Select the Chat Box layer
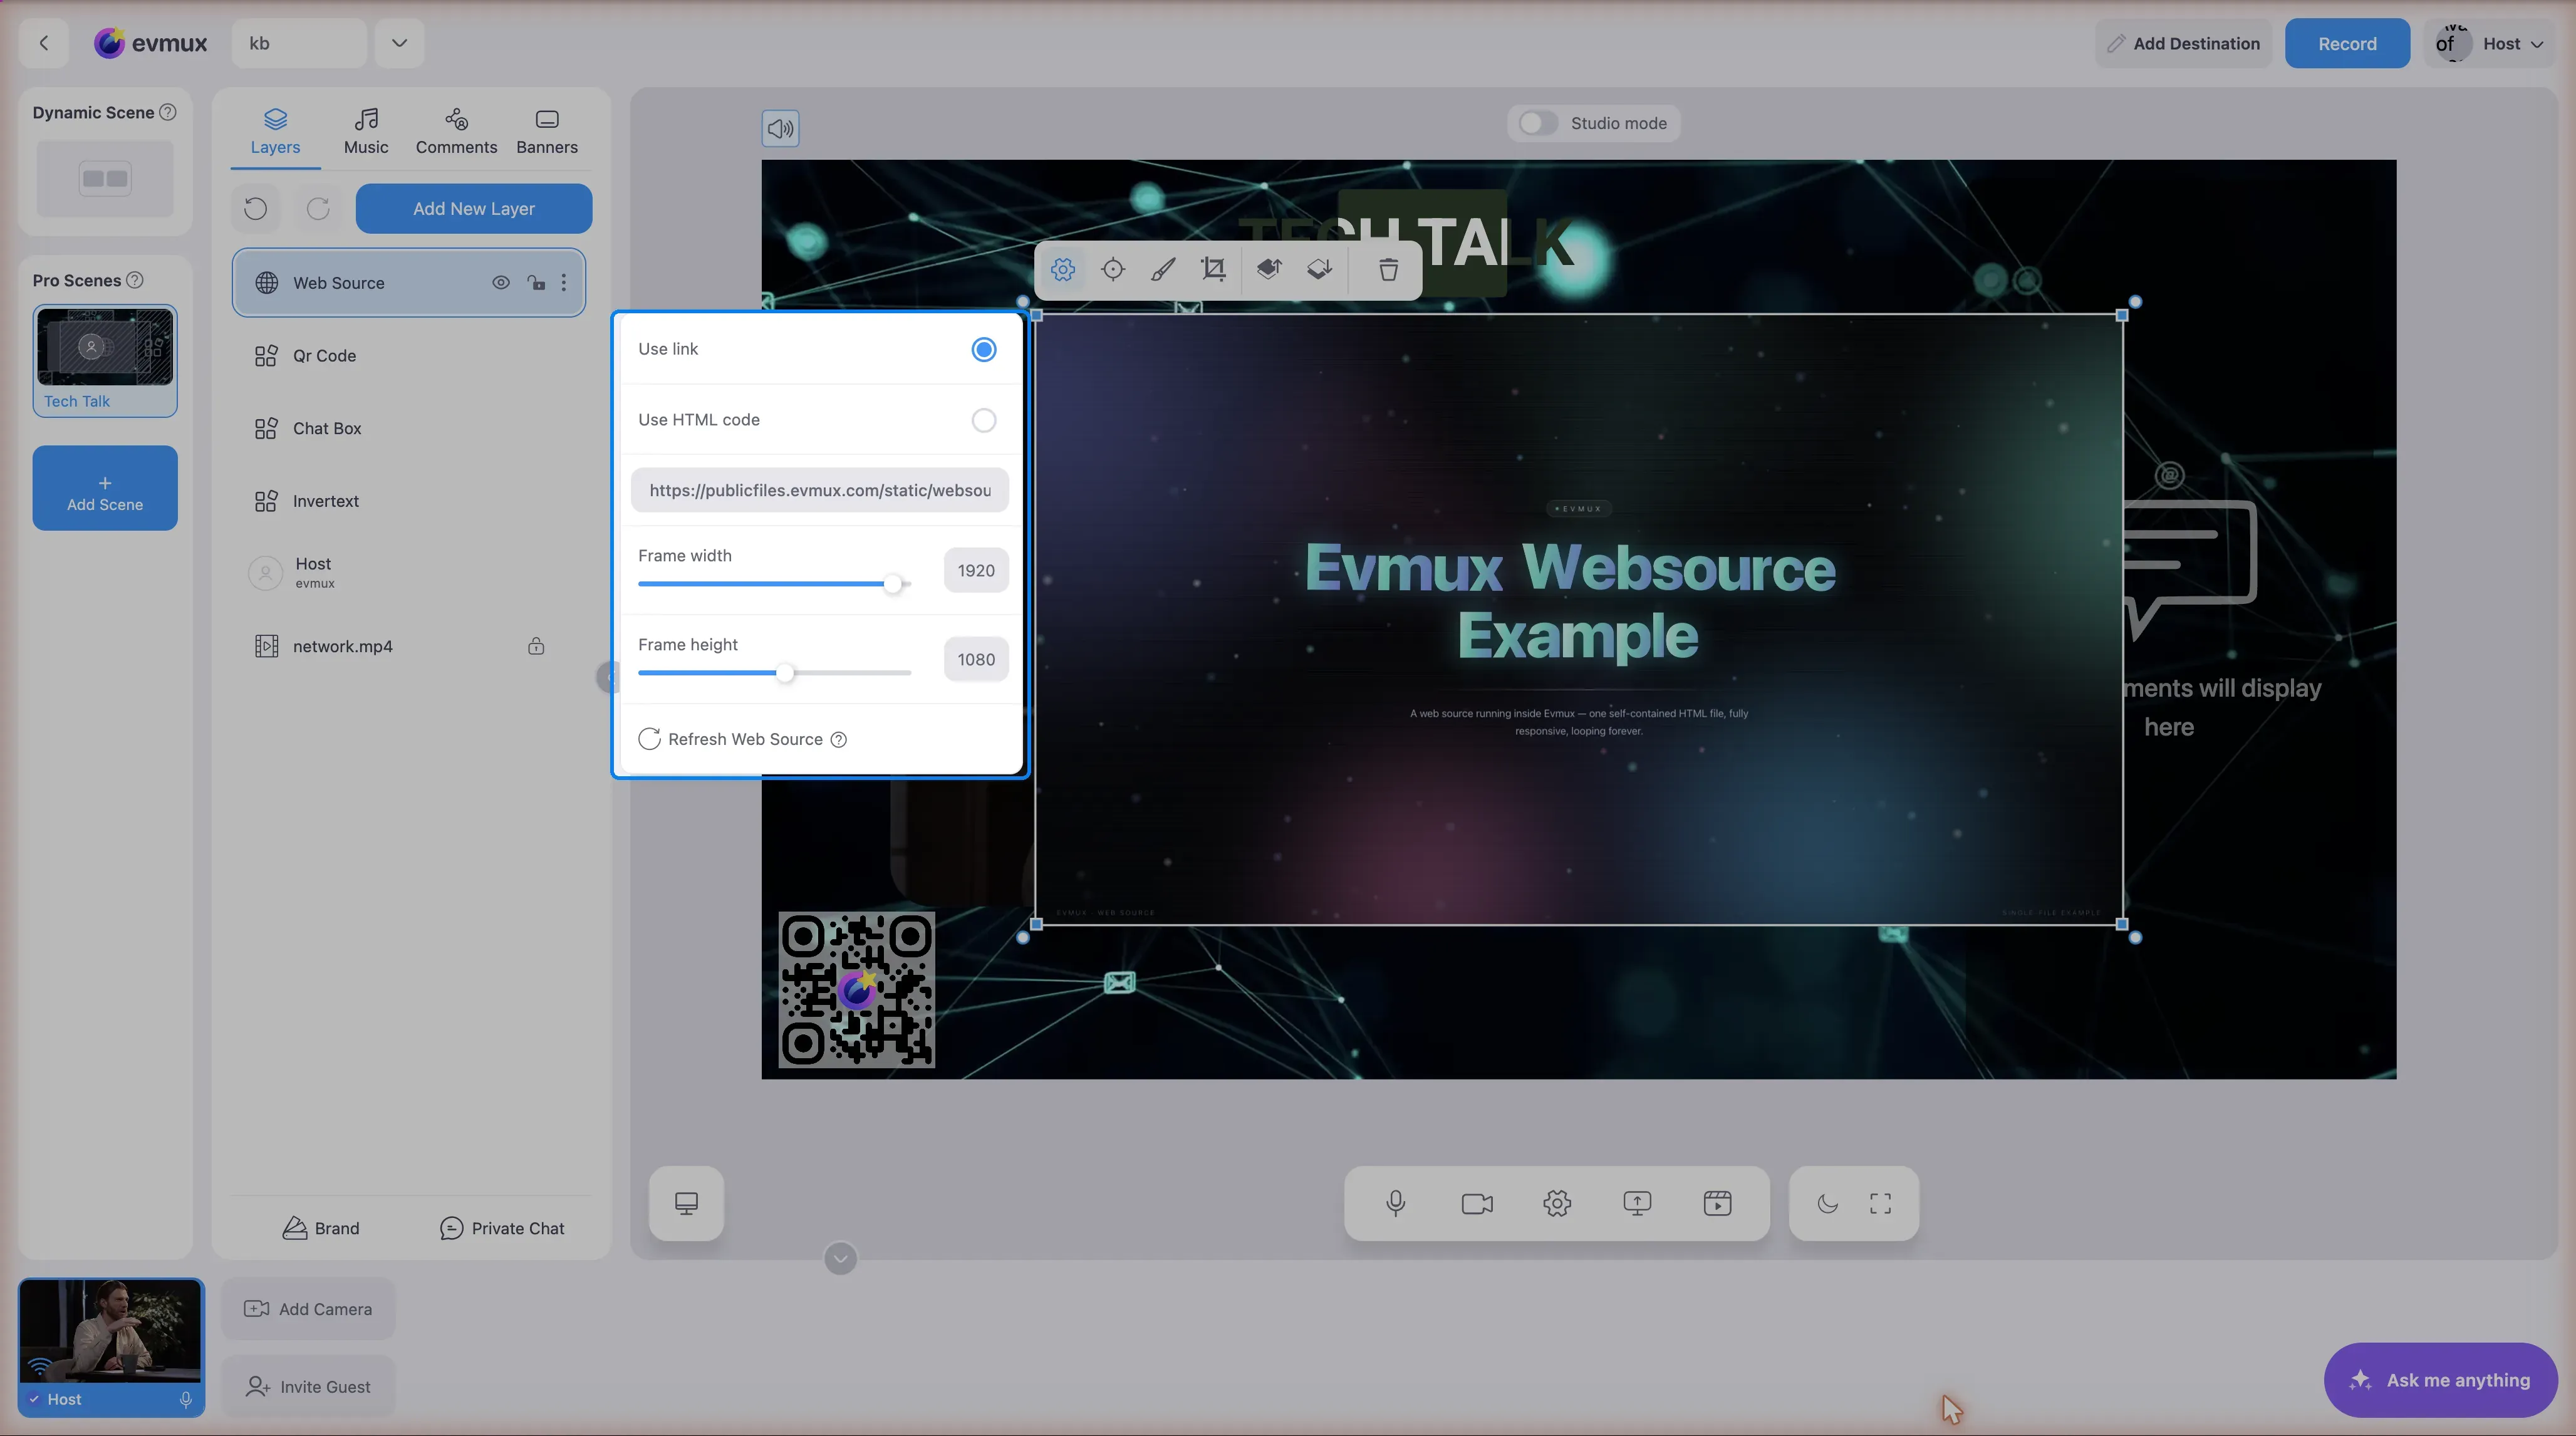 (x=408, y=428)
